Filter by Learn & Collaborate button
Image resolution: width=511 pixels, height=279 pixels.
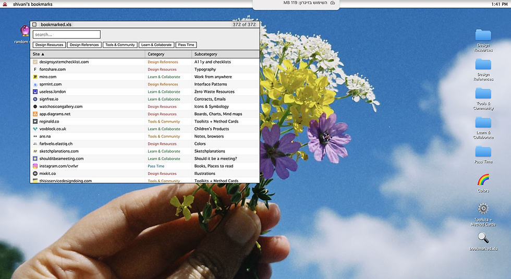pyautogui.click(x=156, y=45)
